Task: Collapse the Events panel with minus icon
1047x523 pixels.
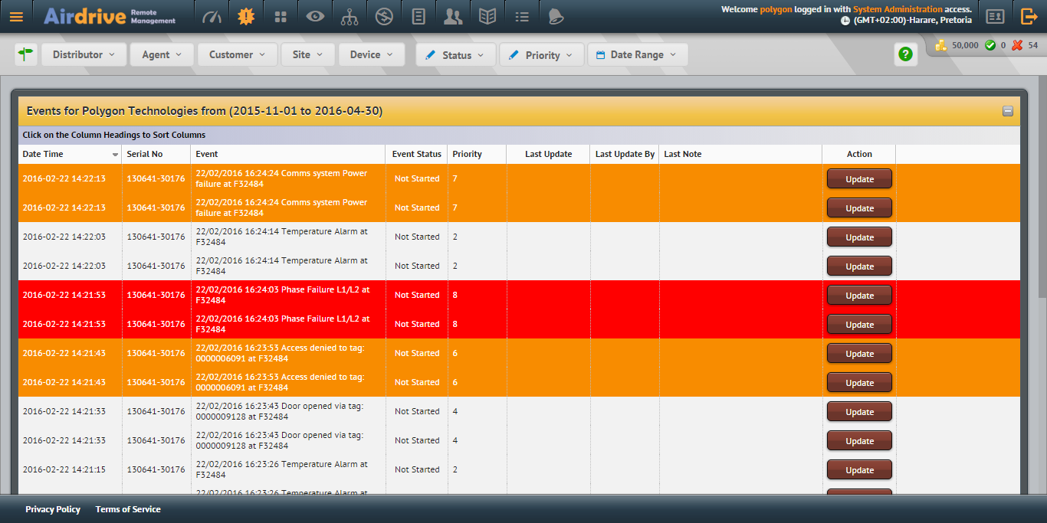Action: (x=1008, y=111)
